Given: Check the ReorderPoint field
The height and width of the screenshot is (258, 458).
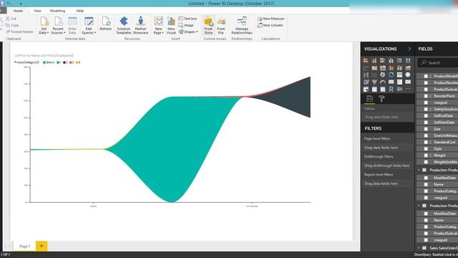Looking at the screenshot, I should pos(426,96).
